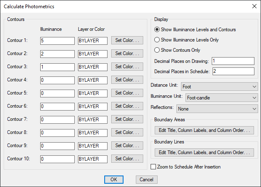Click Decimal Places in Schedule field

[234, 71]
